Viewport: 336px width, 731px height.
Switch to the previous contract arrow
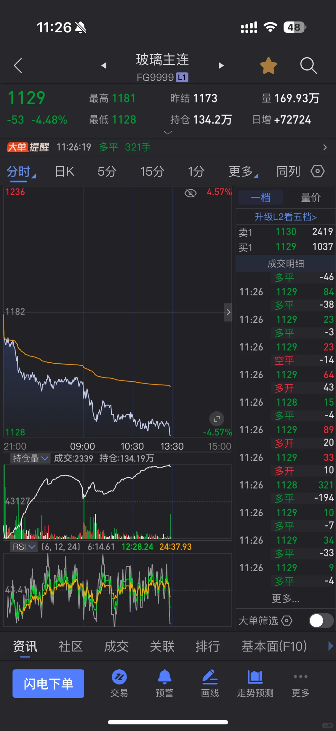pyautogui.click(x=104, y=66)
